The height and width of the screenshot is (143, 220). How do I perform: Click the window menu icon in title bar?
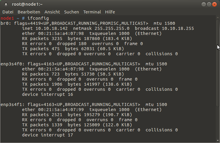coord(6,4)
